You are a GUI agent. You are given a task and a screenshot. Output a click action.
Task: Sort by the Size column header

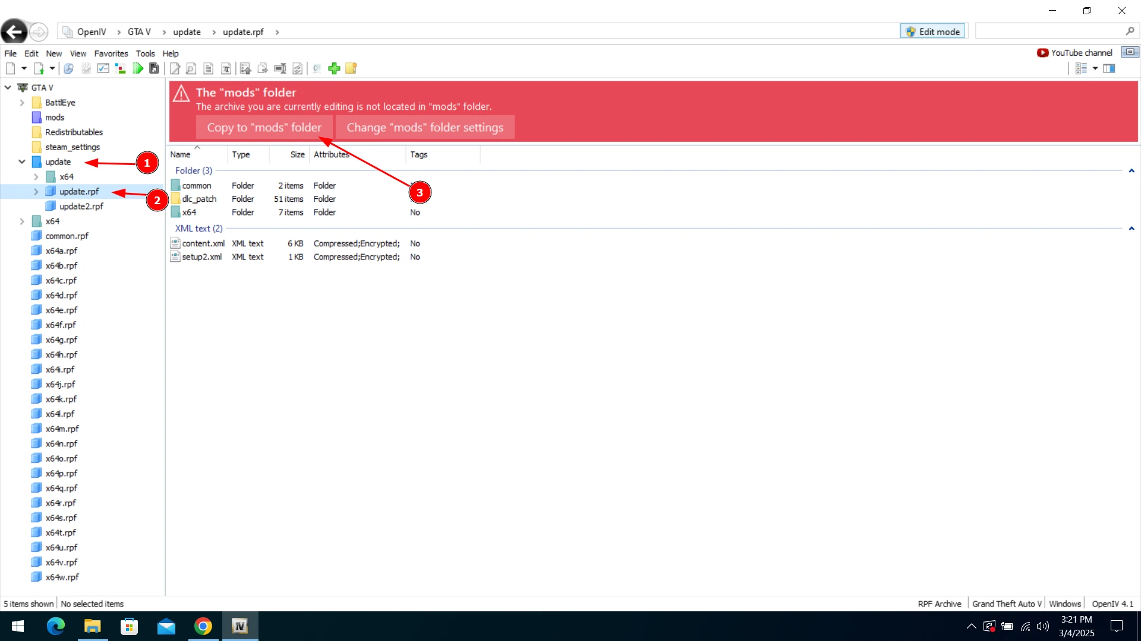click(x=289, y=154)
